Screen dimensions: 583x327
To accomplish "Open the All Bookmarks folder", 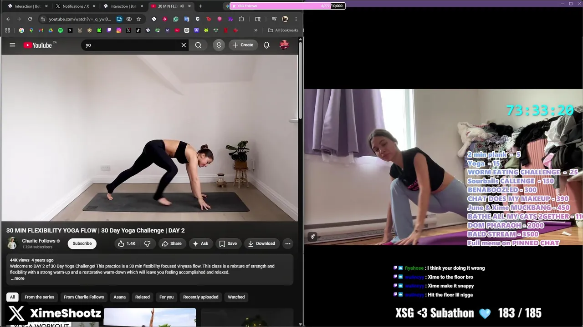I will pos(283,30).
